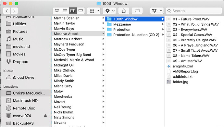224x127 pixels.
Task: Click into the Search field
Action: pos(194,11)
